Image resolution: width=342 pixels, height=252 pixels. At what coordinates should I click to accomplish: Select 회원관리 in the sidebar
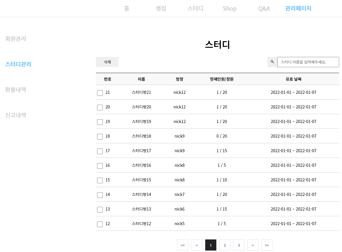(x=15, y=39)
